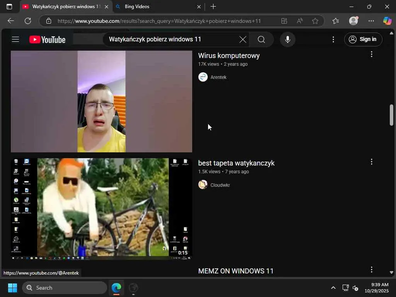
Task: Open the split screen icon in the address bar
Action: click(284, 21)
